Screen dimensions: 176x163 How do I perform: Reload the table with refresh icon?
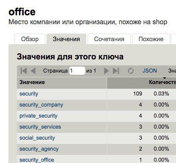tap(131, 71)
